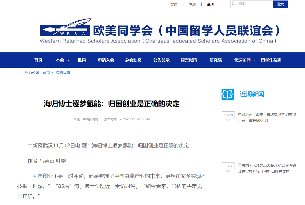This screenshot has width=305, height=205.
Task: Click the WRSA logo at top
Action: 65,27
